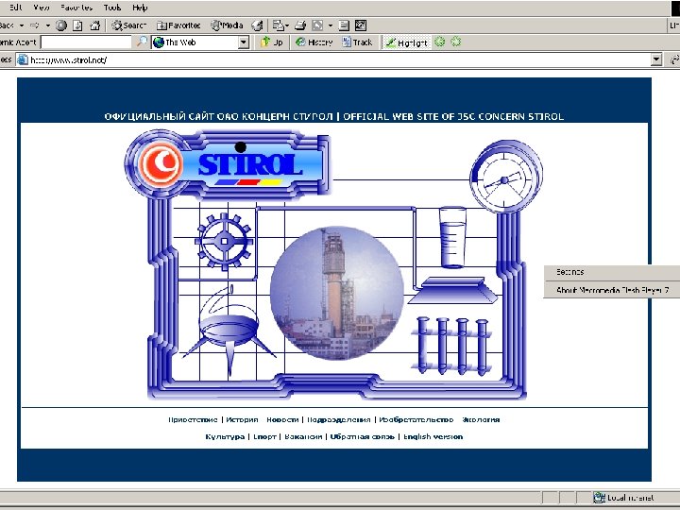Click the agent toolbar History button
The width and height of the screenshot is (680, 510).
pos(314,42)
